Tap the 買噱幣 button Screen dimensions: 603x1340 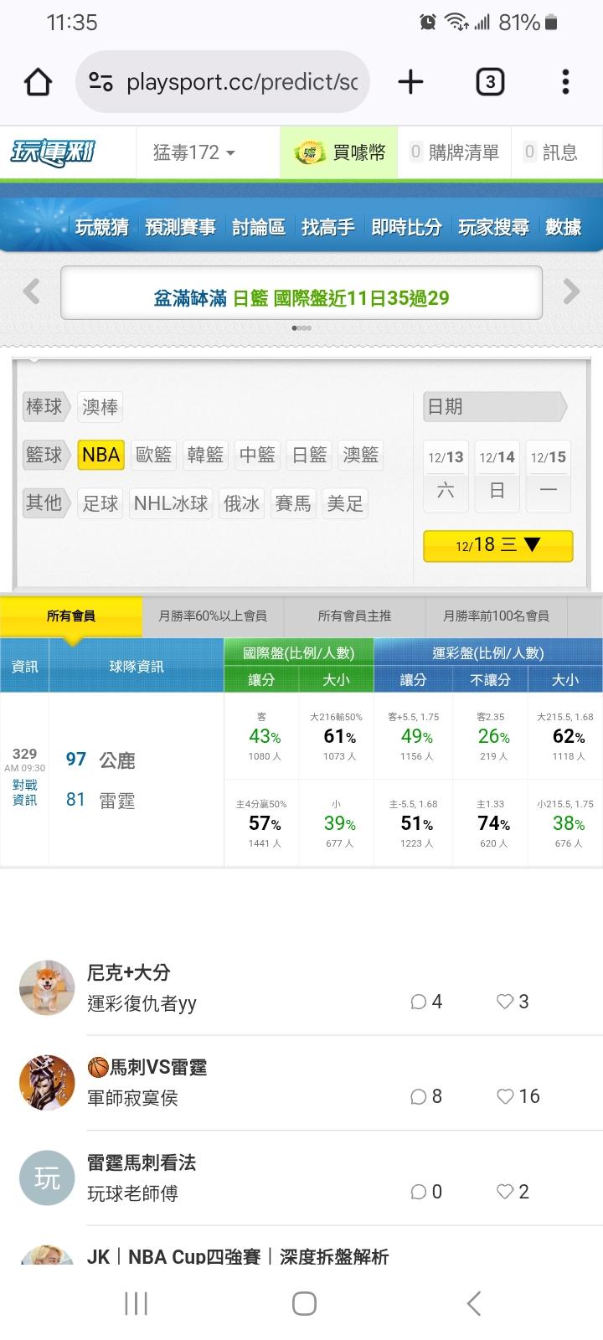pyautogui.click(x=340, y=152)
